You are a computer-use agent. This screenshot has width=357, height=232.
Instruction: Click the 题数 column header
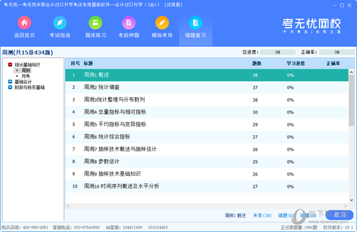click(x=256, y=63)
